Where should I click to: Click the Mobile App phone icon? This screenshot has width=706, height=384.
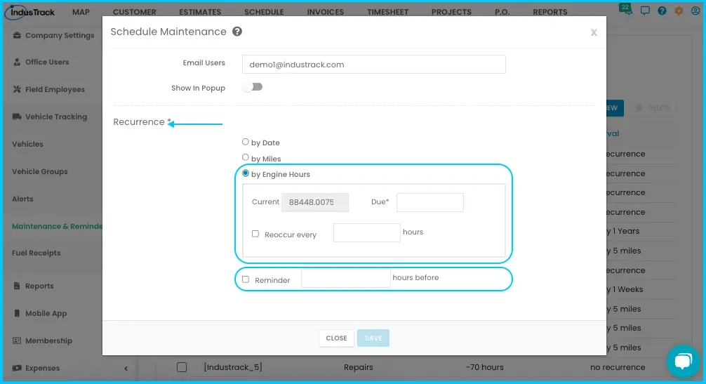click(x=17, y=313)
